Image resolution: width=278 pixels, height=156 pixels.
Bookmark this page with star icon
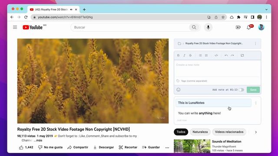pyautogui.click(x=223, y=17)
